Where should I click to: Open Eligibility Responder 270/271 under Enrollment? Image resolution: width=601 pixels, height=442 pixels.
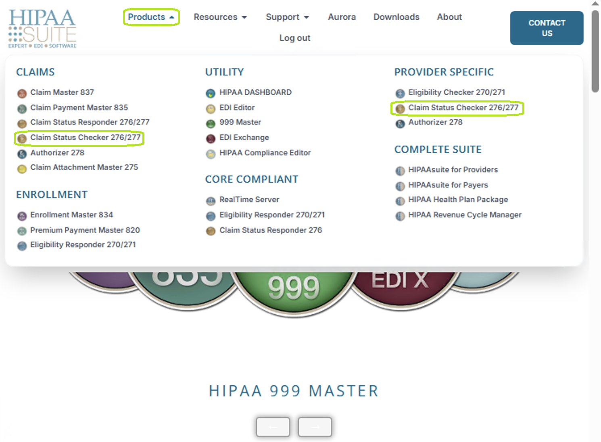[83, 245]
